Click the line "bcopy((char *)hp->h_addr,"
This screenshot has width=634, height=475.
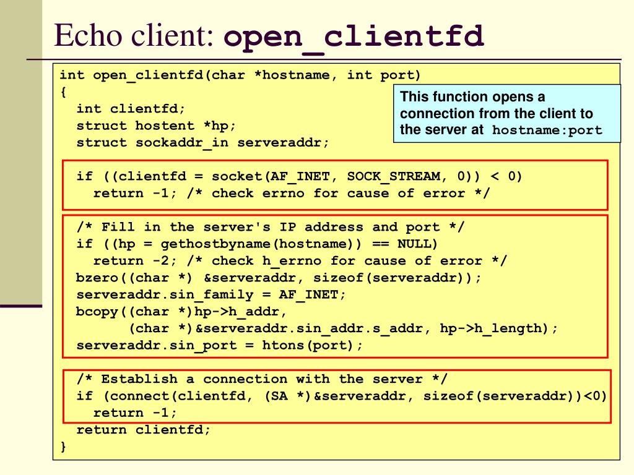click(x=181, y=312)
